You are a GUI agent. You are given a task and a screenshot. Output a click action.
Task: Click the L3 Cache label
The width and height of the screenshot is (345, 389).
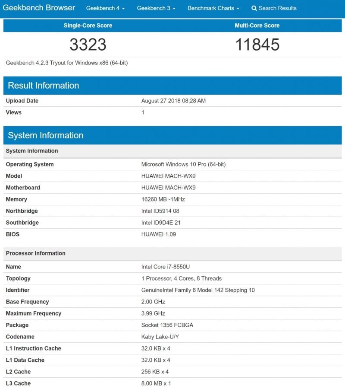(x=18, y=383)
